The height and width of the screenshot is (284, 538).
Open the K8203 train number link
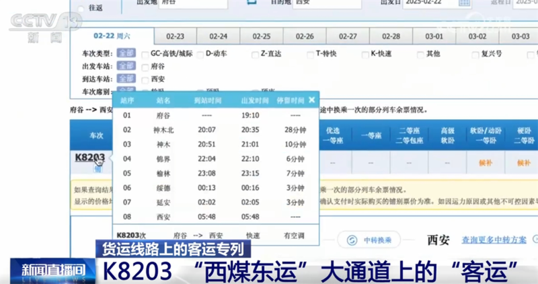(x=89, y=157)
